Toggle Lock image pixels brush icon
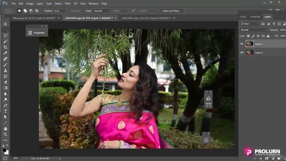 [x=253, y=36]
